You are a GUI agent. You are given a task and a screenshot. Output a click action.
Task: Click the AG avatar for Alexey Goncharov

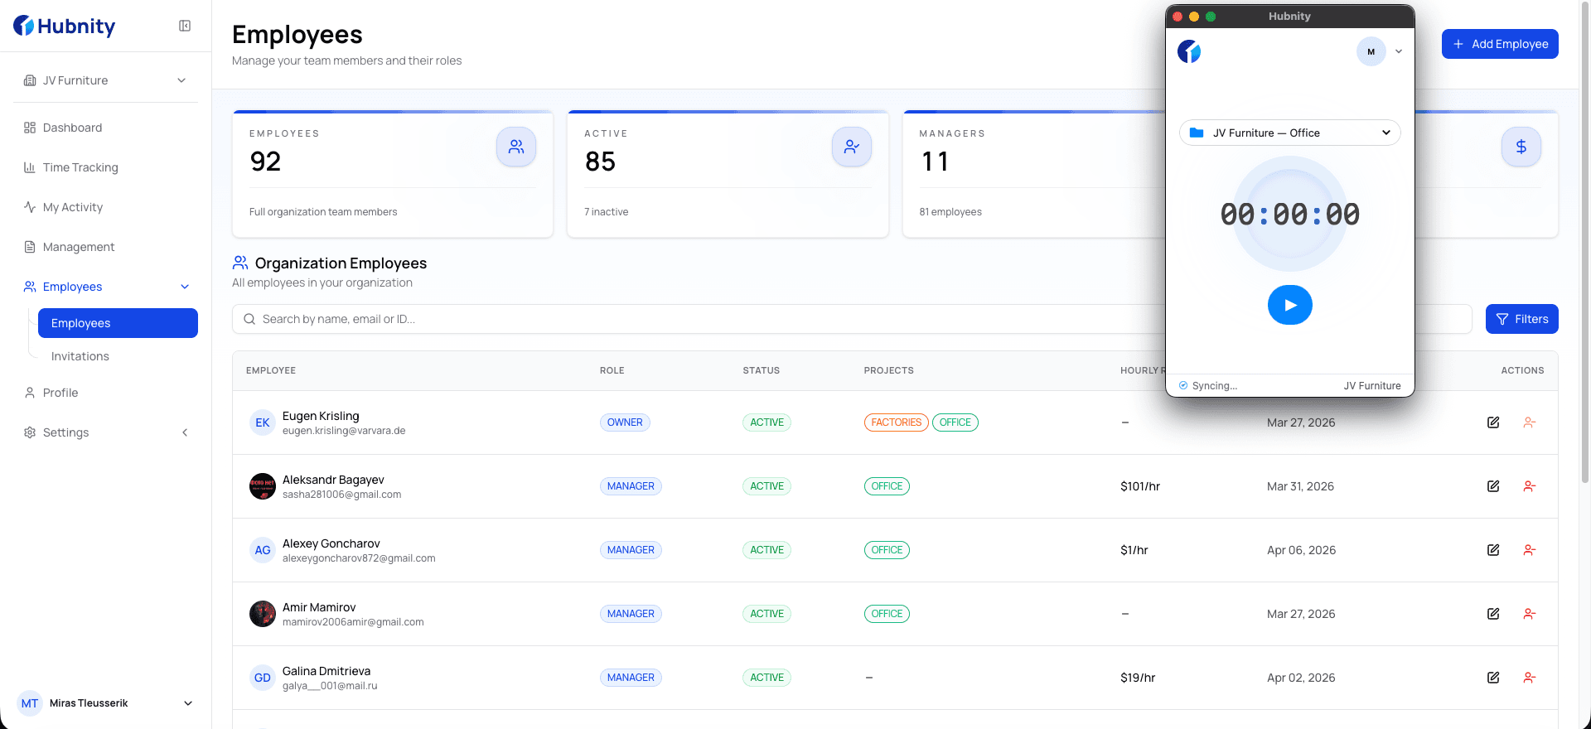click(x=263, y=550)
